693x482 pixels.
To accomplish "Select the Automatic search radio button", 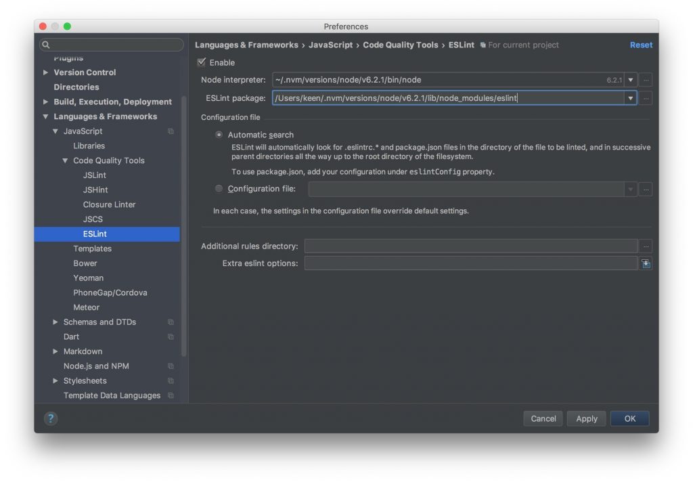I will coord(219,135).
